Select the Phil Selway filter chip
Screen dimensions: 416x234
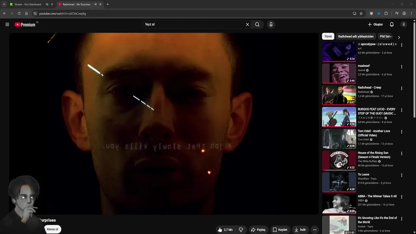coord(386,36)
